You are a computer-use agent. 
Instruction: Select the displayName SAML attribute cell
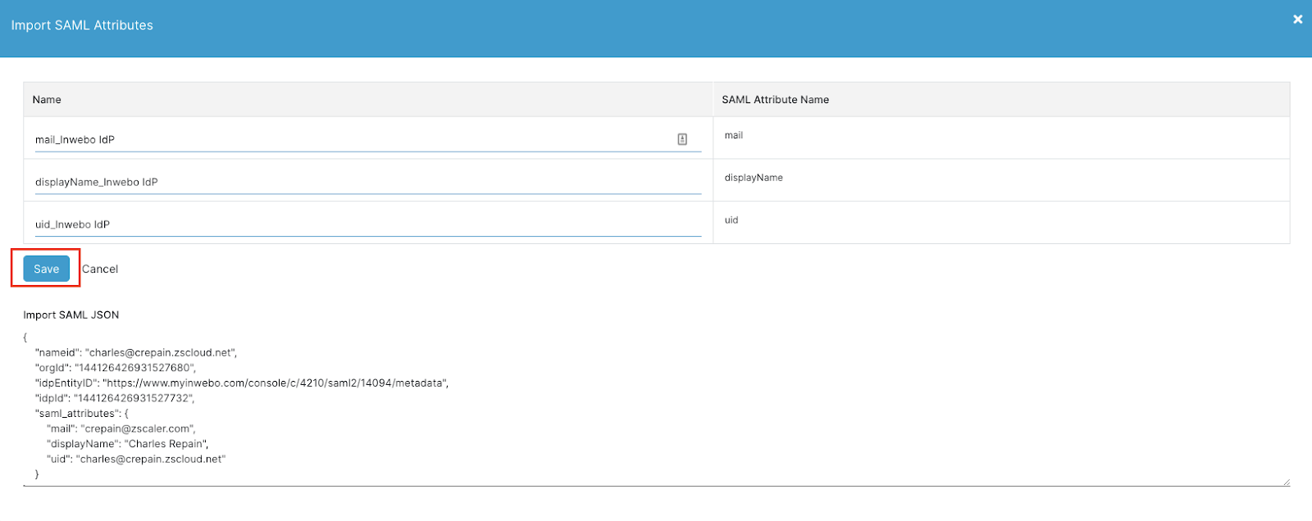[x=754, y=178]
